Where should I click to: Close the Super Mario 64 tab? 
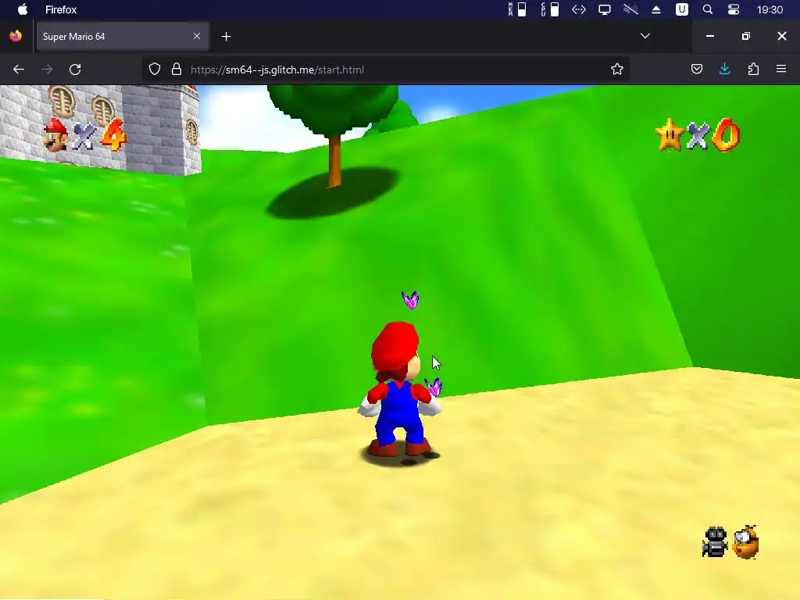pyautogui.click(x=196, y=36)
